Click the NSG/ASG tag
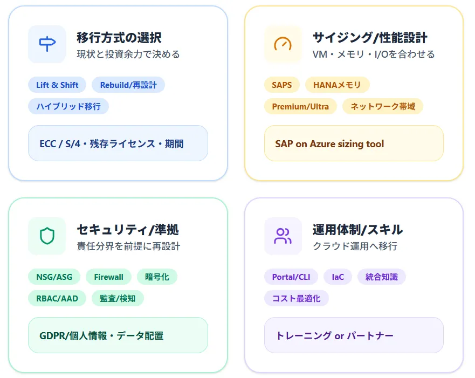This screenshot has height=378, width=475. (x=54, y=277)
